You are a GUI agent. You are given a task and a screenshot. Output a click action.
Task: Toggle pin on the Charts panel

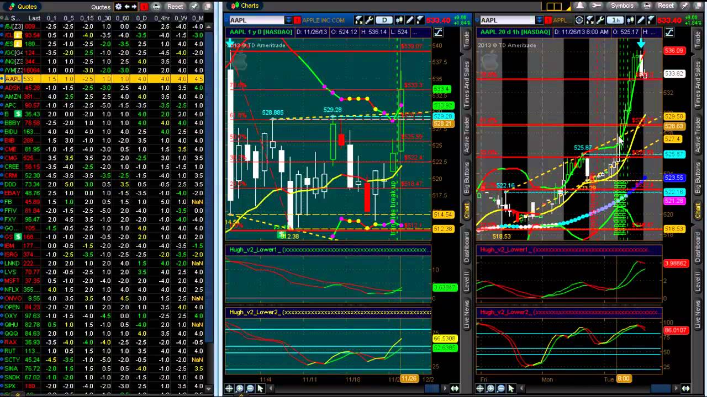[x=684, y=6]
